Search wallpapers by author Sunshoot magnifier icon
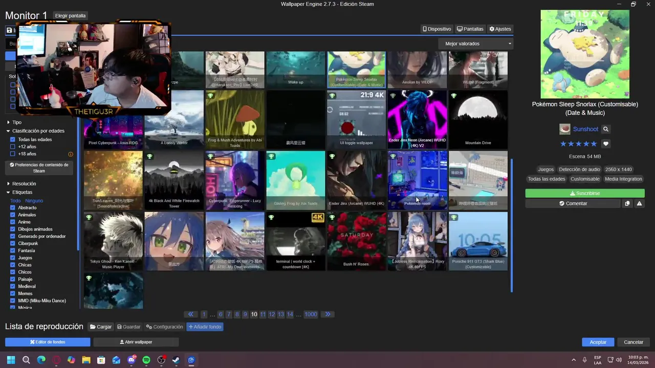655x368 pixels. point(606,129)
